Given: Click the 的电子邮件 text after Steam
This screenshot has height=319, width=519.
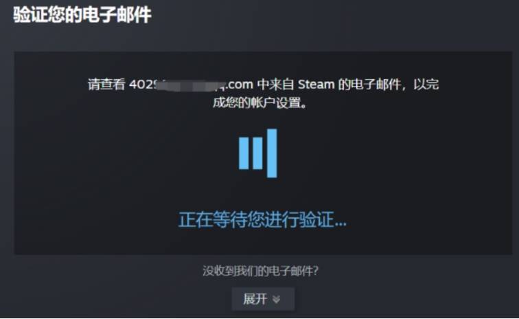Looking at the screenshot, I should [x=369, y=85].
